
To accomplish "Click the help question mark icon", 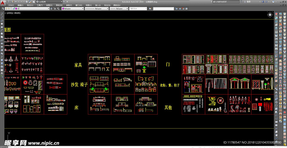I will 273,2.
